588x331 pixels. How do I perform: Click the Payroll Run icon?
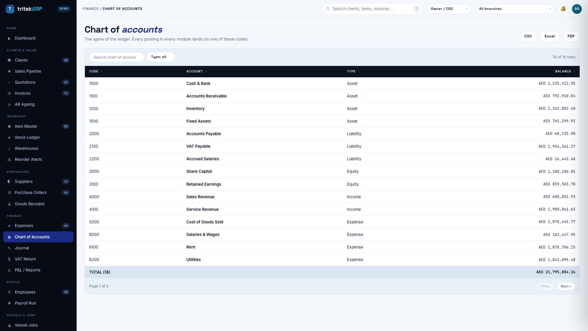[x=9, y=303]
